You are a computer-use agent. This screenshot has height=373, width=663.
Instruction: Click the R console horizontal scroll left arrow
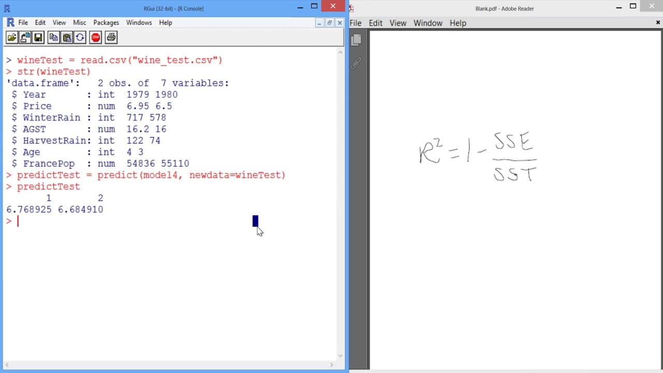[7, 365]
